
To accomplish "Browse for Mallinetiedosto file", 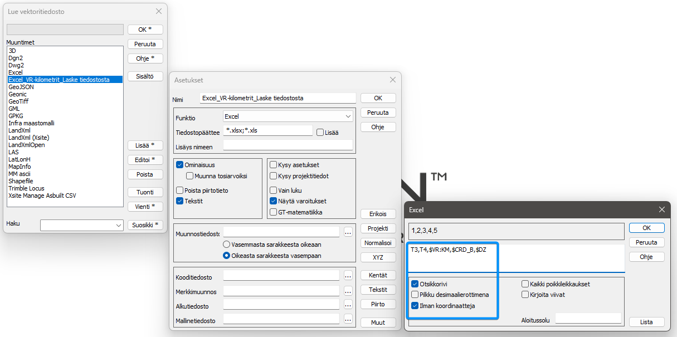I will 348,319.
